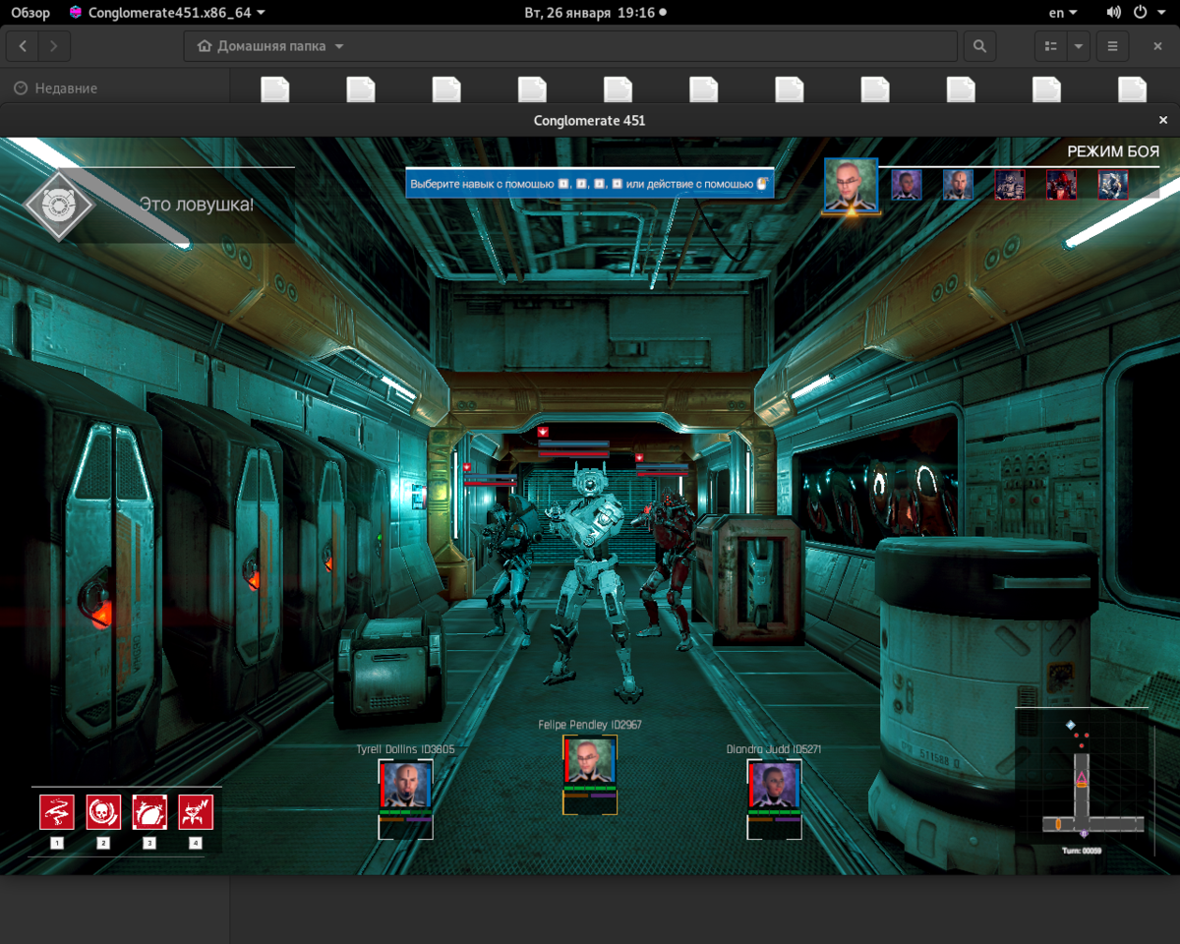
Task: Select the red armored enemy portrait in turn order
Action: (x=1061, y=185)
